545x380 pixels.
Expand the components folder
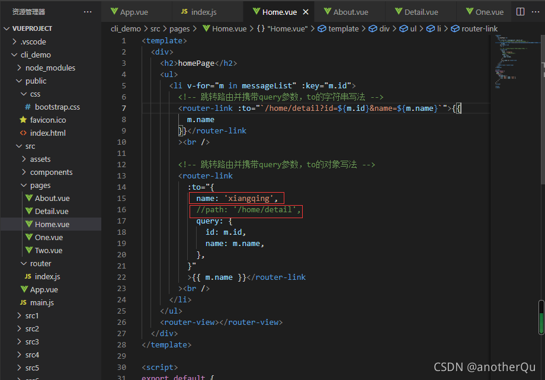click(x=24, y=173)
